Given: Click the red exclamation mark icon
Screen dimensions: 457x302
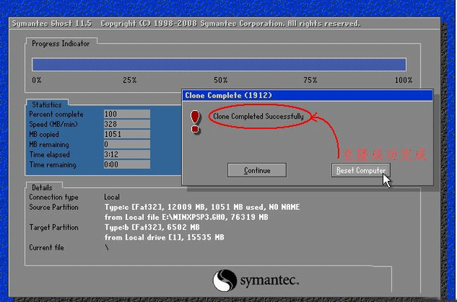Looking at the screenshot, I should pyautogui.click(x=195, y=122).
